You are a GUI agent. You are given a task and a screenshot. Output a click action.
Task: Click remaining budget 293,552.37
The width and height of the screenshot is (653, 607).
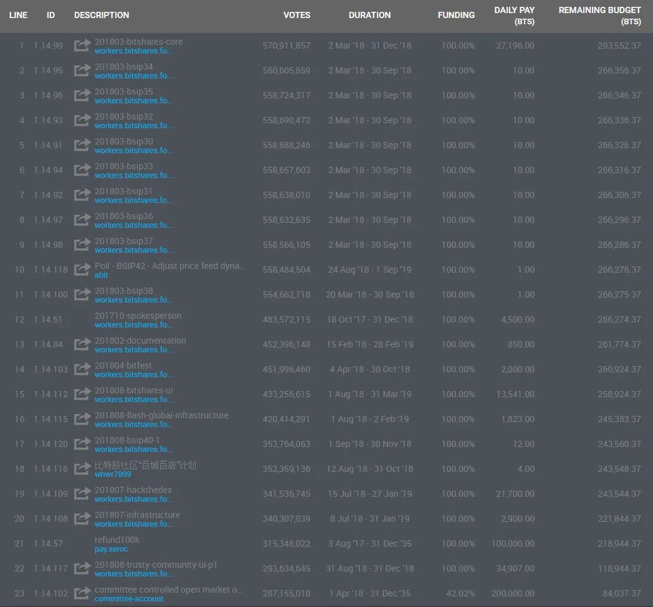click(x=620, y=45)
